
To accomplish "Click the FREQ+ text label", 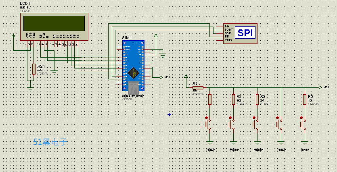I will click(x=282, y=149).
